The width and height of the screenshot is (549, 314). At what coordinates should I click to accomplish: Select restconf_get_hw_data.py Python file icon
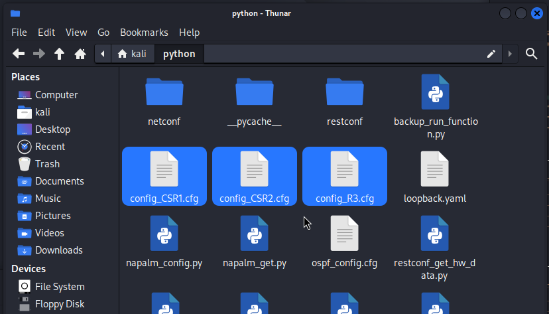pyautogui.click(x=434, y=234)
